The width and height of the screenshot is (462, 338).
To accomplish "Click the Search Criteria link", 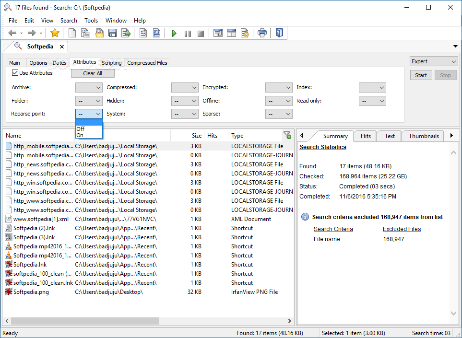I will point(333,229).
